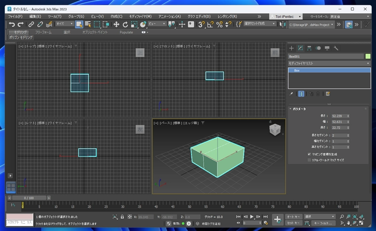Image resolution: width=376 pixels, height=231 pixels.
Task: Activate the Unlink Selection tool
Action: click(40, 24)
